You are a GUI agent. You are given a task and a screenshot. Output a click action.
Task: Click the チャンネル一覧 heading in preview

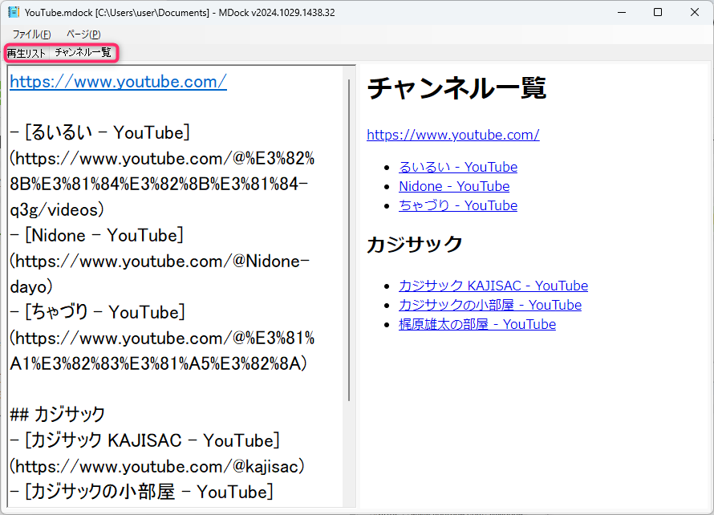click(x=456, y=88)
